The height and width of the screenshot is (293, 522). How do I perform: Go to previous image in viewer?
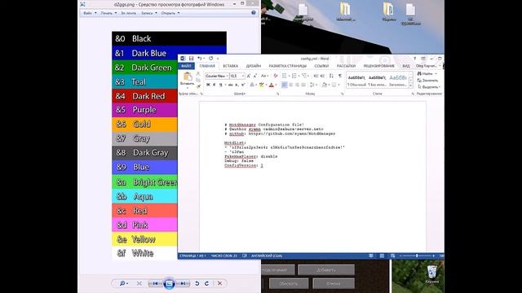pyautogui.click(x=155, y=283)
